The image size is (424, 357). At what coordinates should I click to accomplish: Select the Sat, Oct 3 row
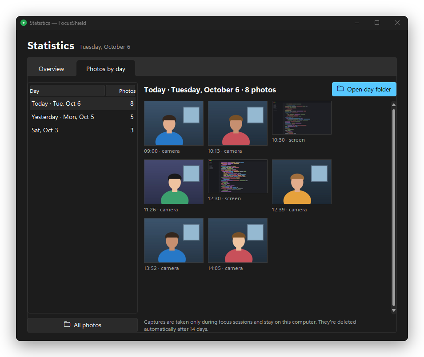pos(83,130)
